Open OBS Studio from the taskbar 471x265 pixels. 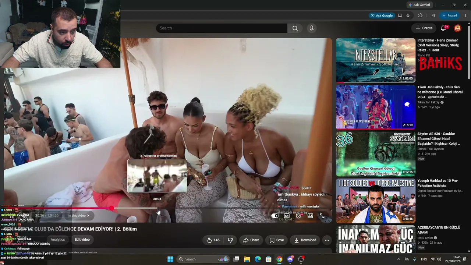301,259
